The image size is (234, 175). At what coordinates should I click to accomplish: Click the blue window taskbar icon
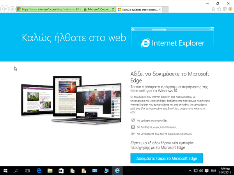point(95,171)
